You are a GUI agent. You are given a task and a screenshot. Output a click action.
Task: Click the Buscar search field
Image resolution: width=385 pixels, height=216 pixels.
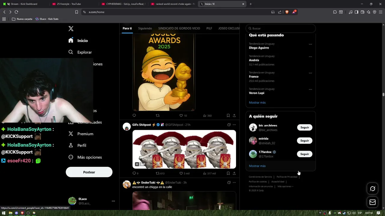(x=281, y=28)
